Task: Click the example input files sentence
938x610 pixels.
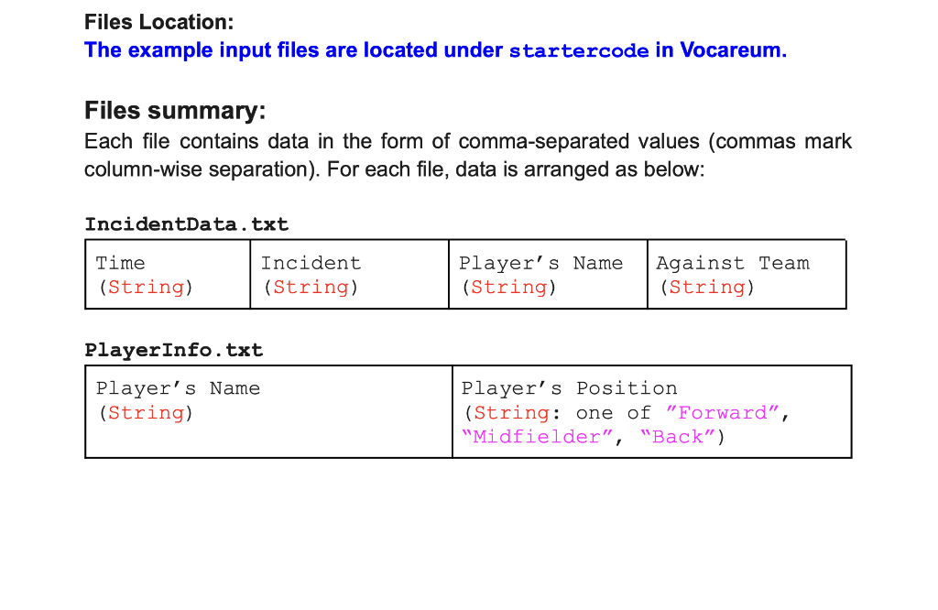Action: point(435,50)
